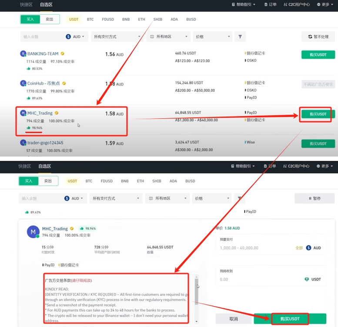
Task: Click the AUD dollar coin icon in 我要支付 field
Action: click(x=308, y=248)
